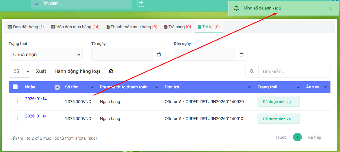
Task: Go to page 1 in pagination
Action: [x=297, y=137]
